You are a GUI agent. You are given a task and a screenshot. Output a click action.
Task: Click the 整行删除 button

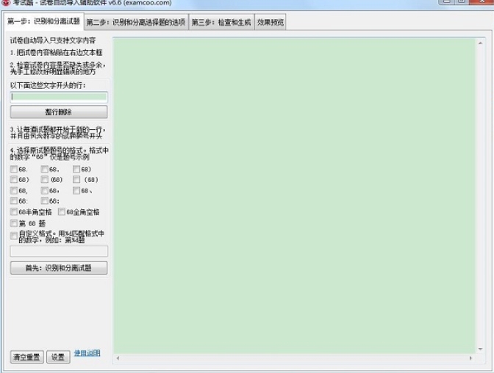coord(59,112)
